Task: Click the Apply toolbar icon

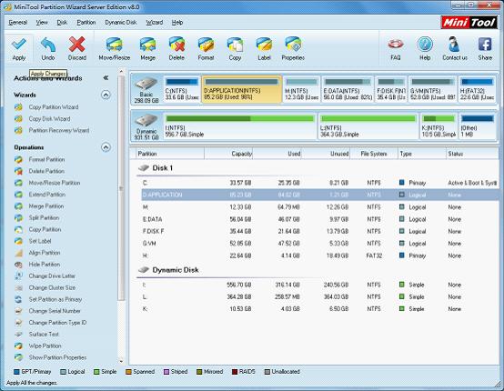Action: pyautogui.click(x=18, y=48)
